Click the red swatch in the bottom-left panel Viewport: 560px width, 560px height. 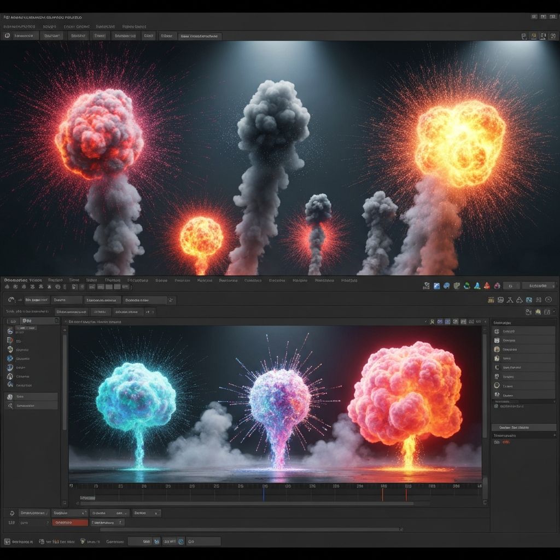(x=70, y=522)
